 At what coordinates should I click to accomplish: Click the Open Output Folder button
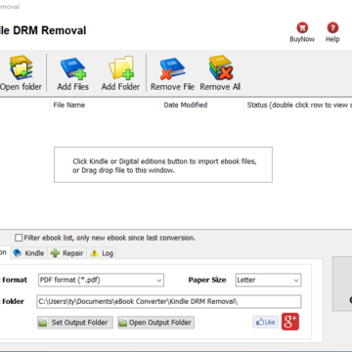pos(155,323)
